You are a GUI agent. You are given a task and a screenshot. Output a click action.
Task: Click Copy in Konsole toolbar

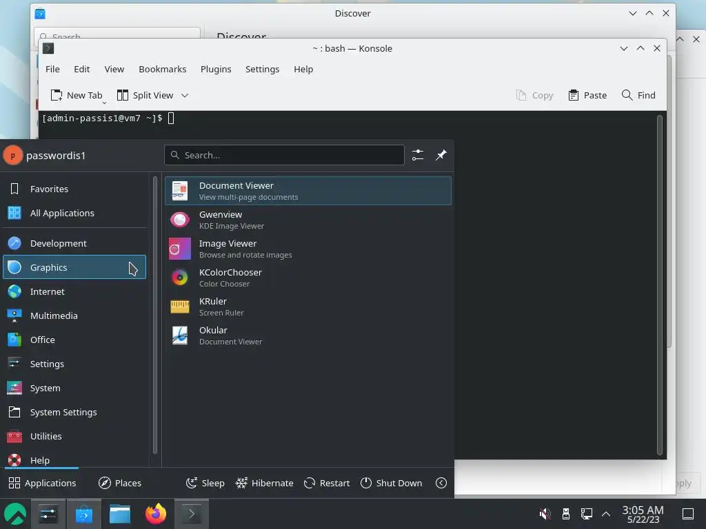(x=535, y=95)
